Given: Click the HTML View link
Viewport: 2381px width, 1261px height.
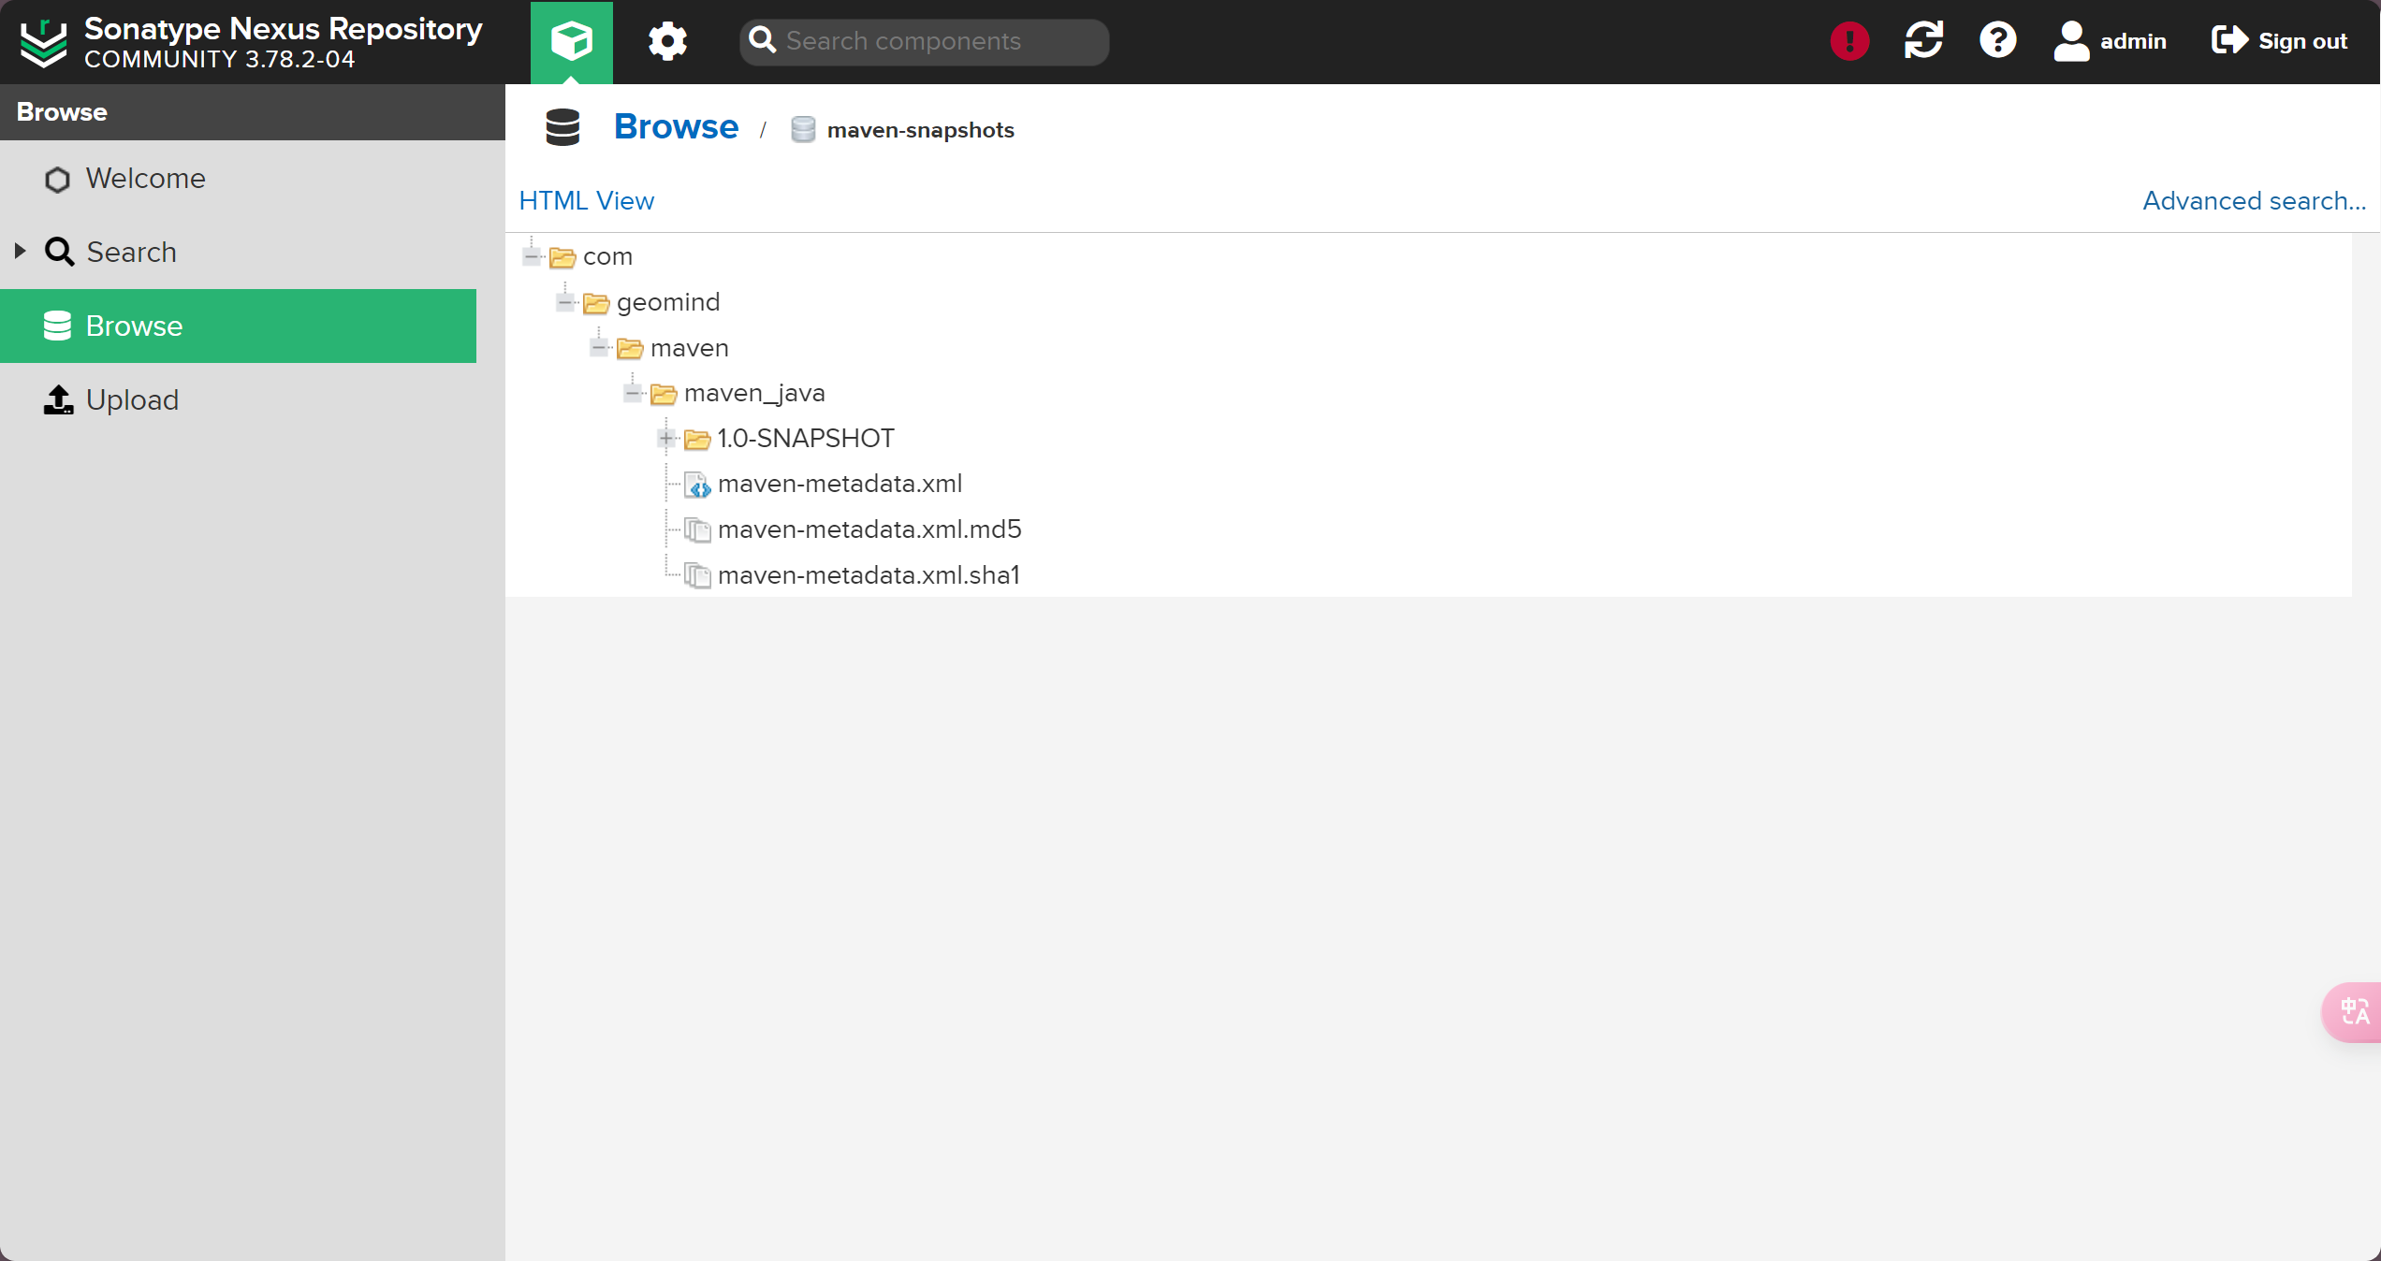Looking at the screenshot, I should pyautogui.click(x=586, y=200).
